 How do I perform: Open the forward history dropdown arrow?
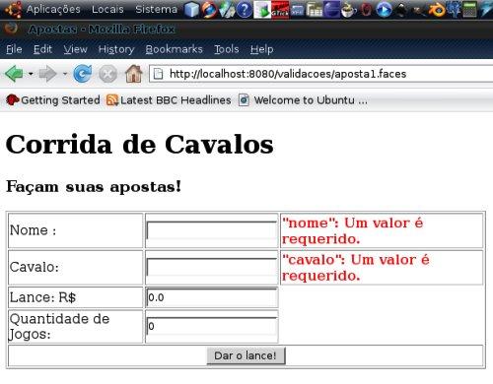tap(65, 74)
